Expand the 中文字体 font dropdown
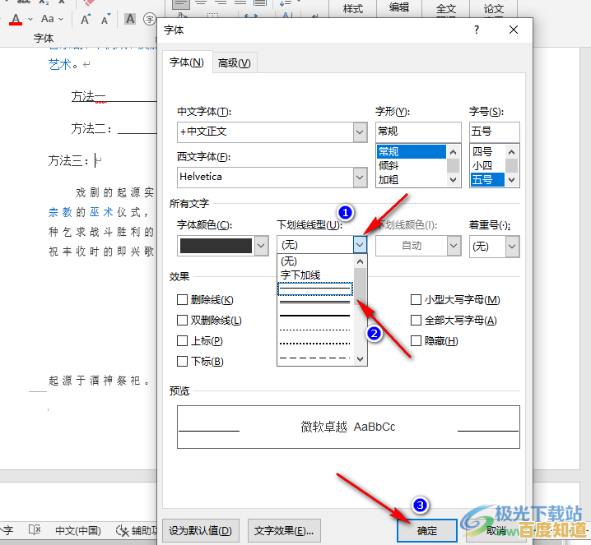This screenshot has height=545, width=591. tap(360, 132)
